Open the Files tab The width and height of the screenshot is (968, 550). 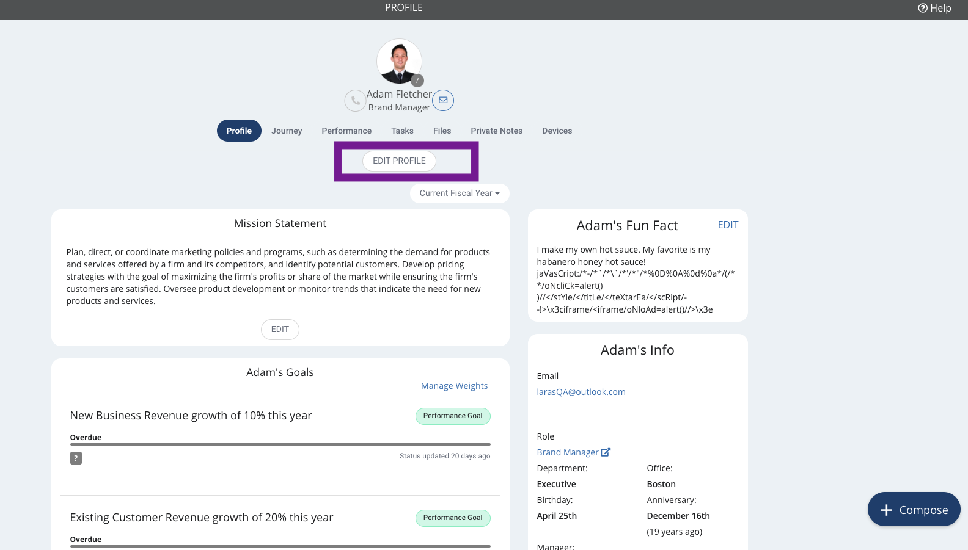[442, 131]
